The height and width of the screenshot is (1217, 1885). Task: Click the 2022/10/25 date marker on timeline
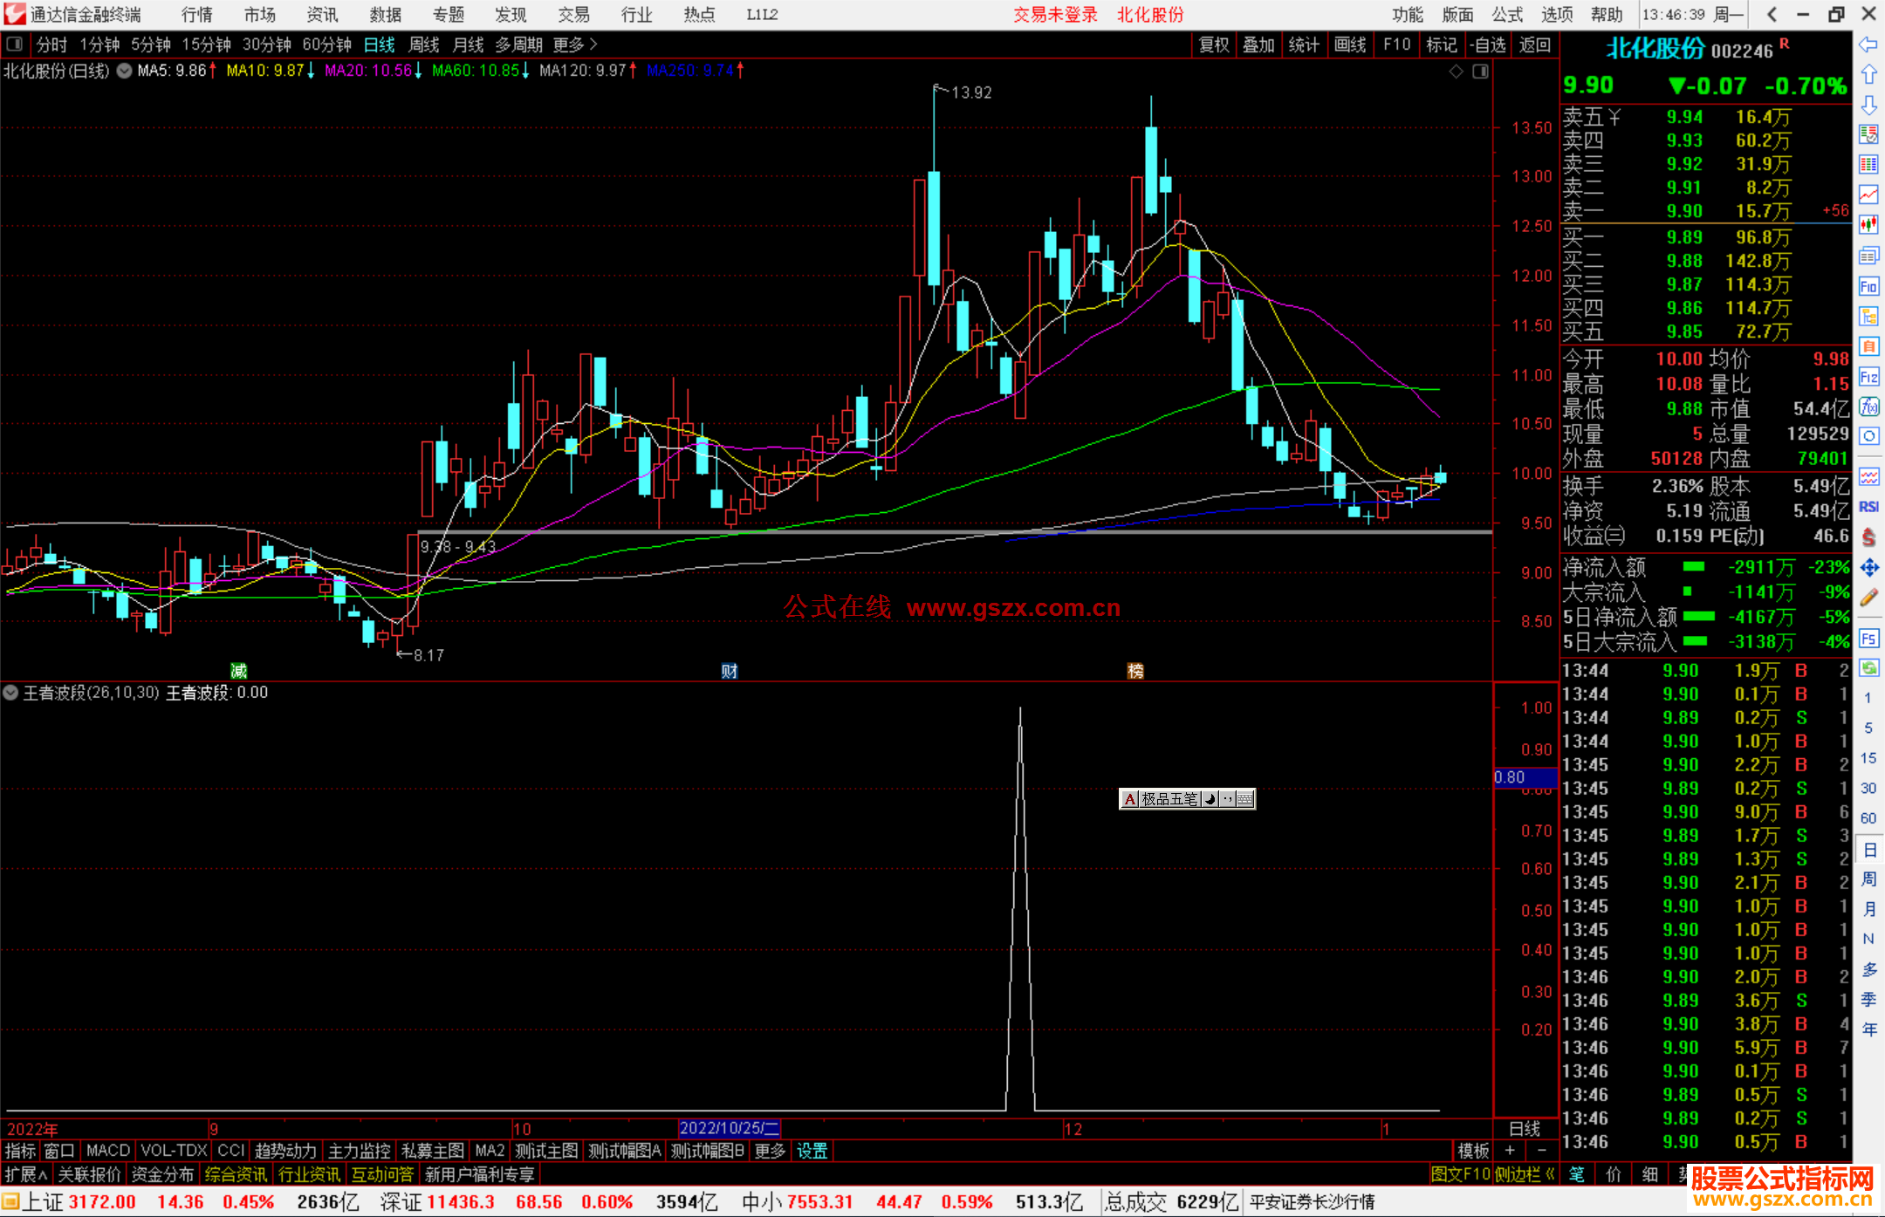click(x=729, y=1128)
